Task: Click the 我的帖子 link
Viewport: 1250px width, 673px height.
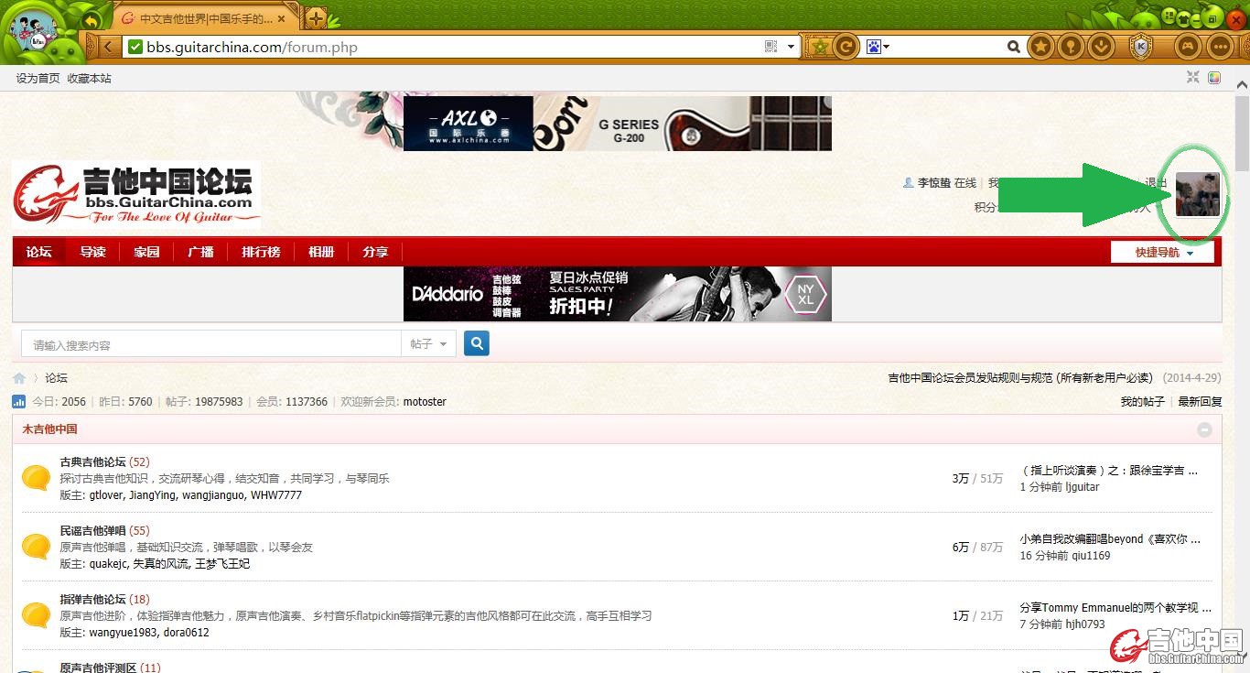Action: pyautogui.click(x=1143, y=401)
